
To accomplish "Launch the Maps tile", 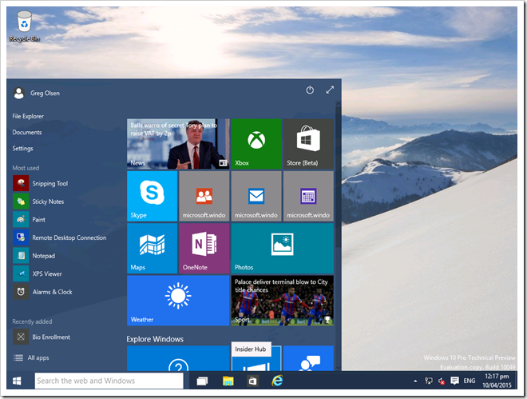I will [x=152, y=248].
